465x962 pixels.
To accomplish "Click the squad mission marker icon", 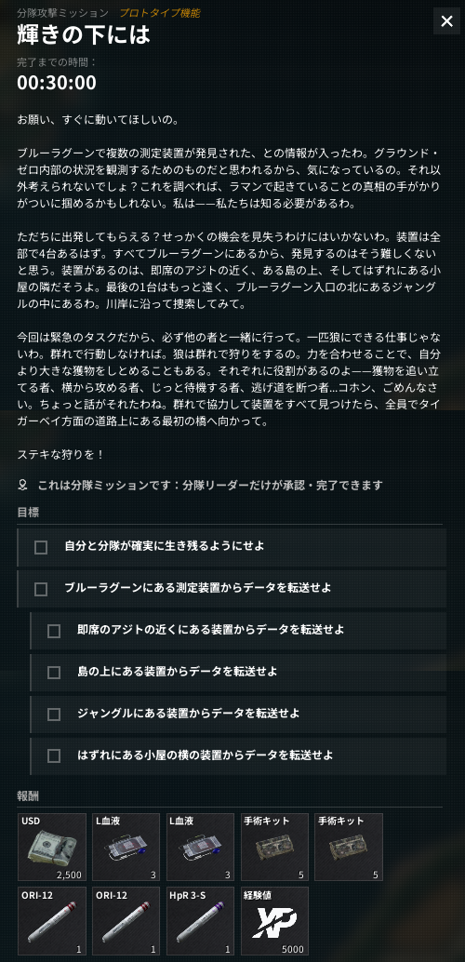I will 22,486.
